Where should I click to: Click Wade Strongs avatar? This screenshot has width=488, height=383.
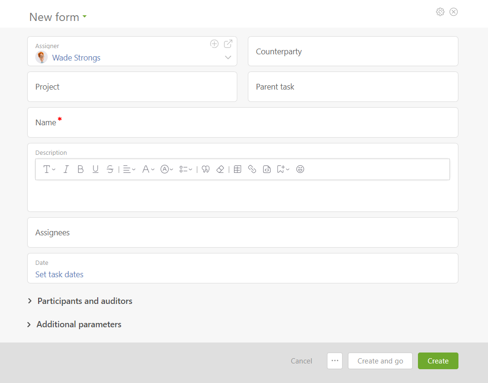pyautogui.click(x=41, y=57)
